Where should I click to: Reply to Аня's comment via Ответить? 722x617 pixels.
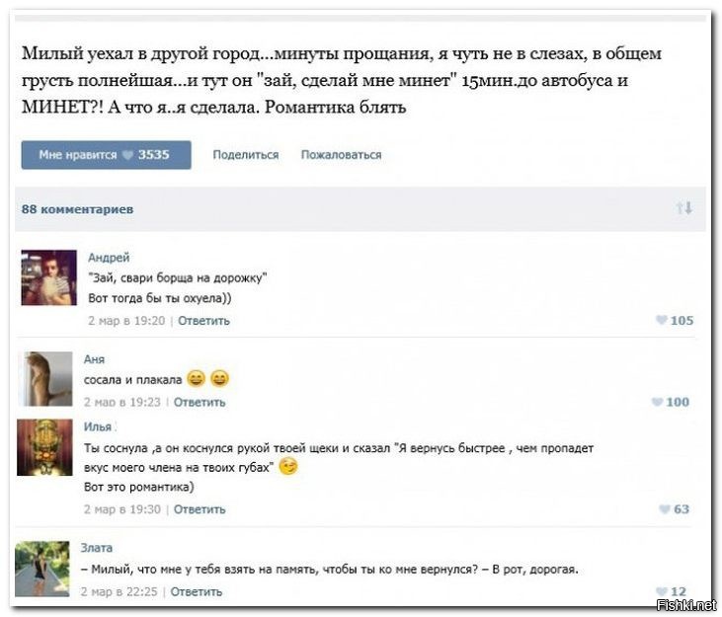(200, 402)
